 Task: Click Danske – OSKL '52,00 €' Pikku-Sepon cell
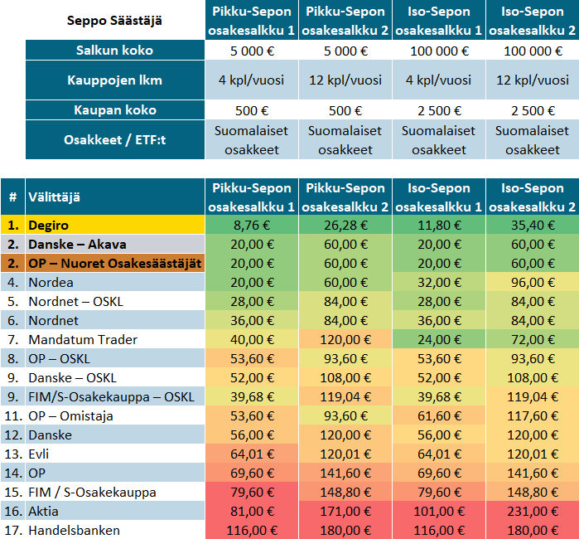[x=252, y=377]
